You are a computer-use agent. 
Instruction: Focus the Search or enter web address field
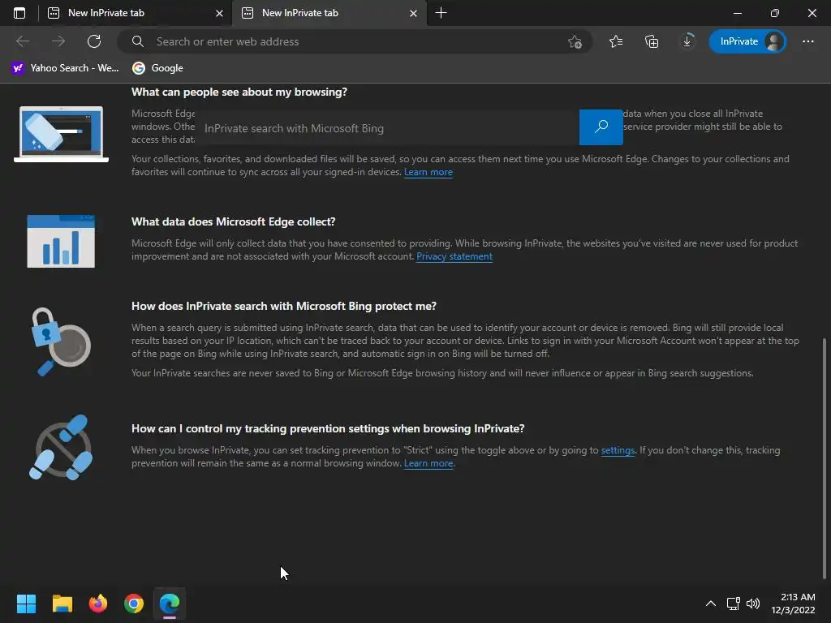[354, 41]
